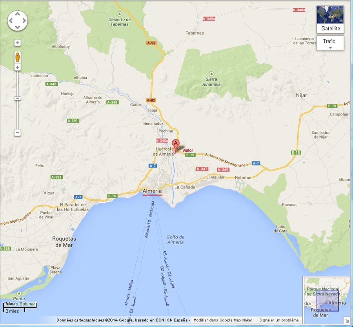The height and width of the screenshot is (327, 353).
Task: Click the Punta Entinas-Sabinar park icon
Action: (x=19, y=293)
